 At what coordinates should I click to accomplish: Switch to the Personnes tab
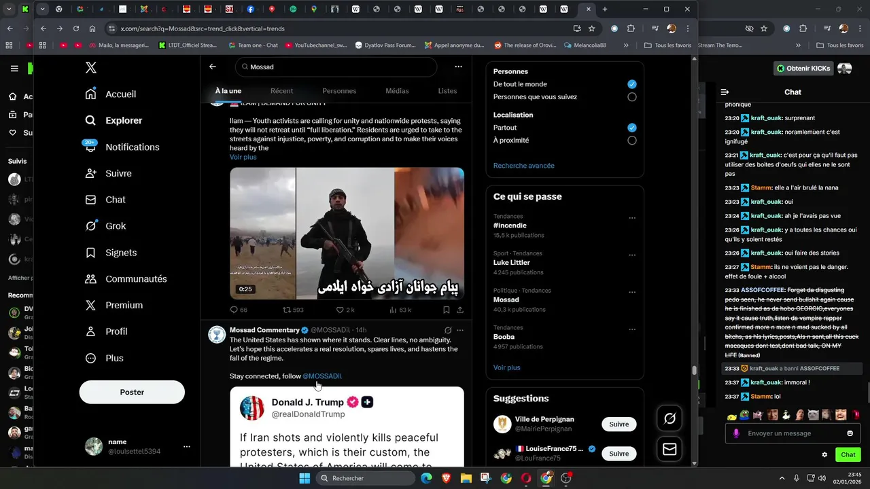point(339,91)
